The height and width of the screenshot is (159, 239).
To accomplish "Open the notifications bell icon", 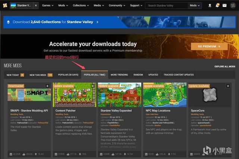I will coord(217,6).
